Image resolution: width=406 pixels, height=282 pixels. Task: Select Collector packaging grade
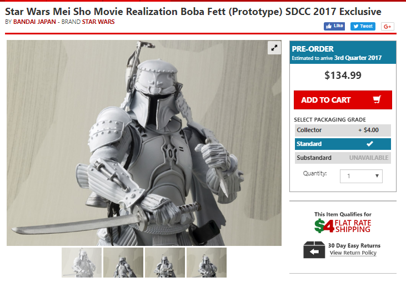[x=343, y=130]
